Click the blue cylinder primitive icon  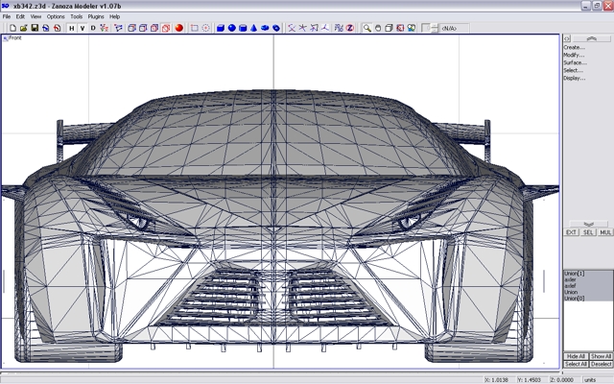[x=243, y=29]
